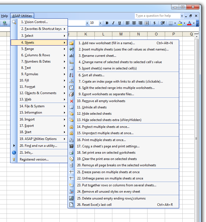Click the Reset Excel's last cell icon
This screenshot has height=222, width=206.
71,205
